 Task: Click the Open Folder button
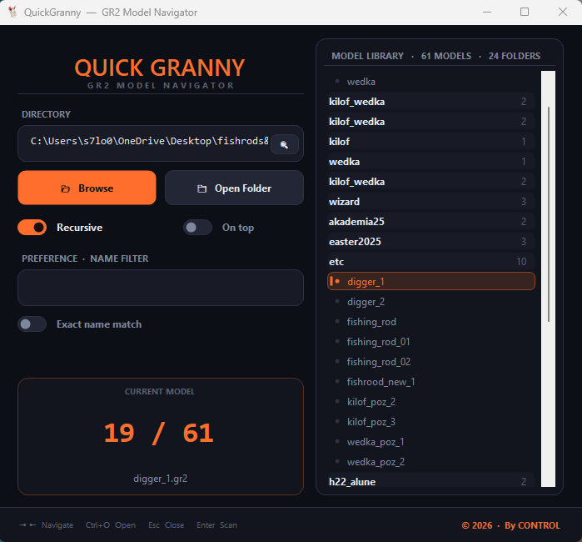point(234,188)
